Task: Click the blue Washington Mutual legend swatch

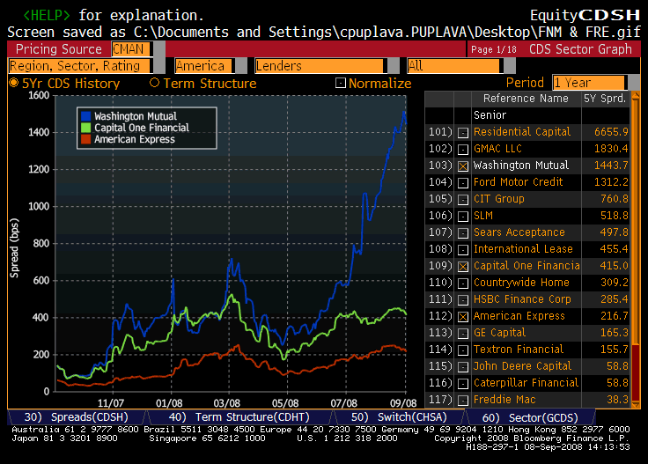Action: [85, 116]
